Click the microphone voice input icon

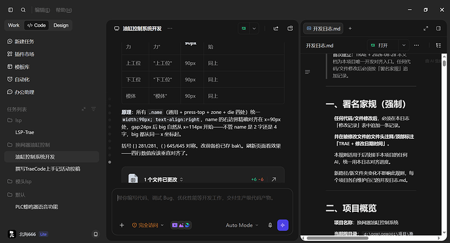270,225
